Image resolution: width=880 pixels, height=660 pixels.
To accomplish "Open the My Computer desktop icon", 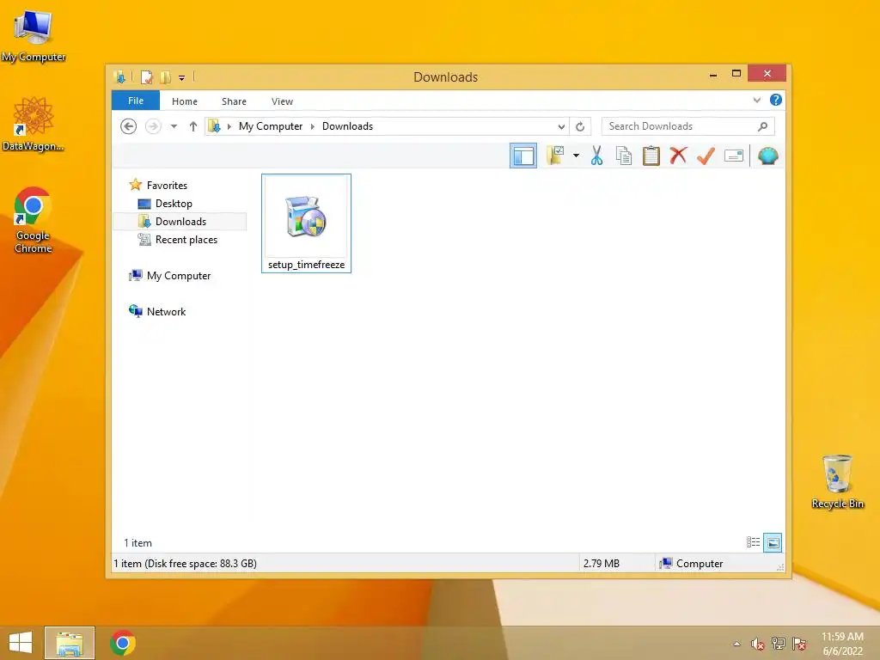I will tap(34, 35).
